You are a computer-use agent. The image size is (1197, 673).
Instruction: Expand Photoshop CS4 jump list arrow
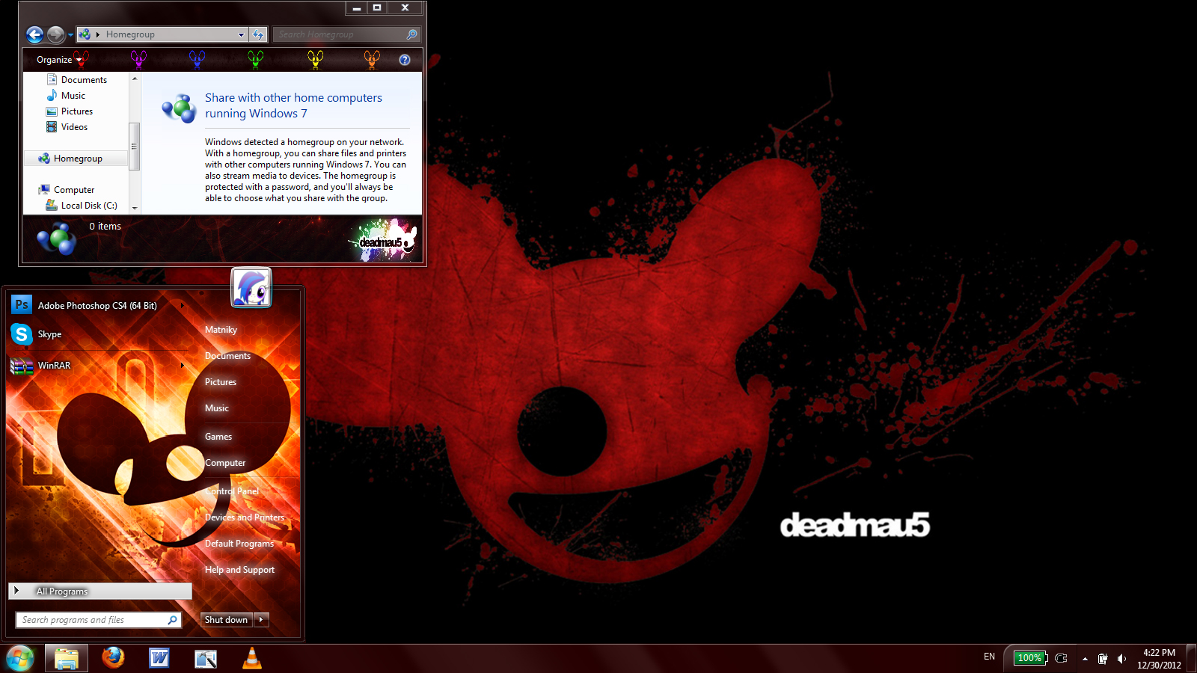pos(182,306)
